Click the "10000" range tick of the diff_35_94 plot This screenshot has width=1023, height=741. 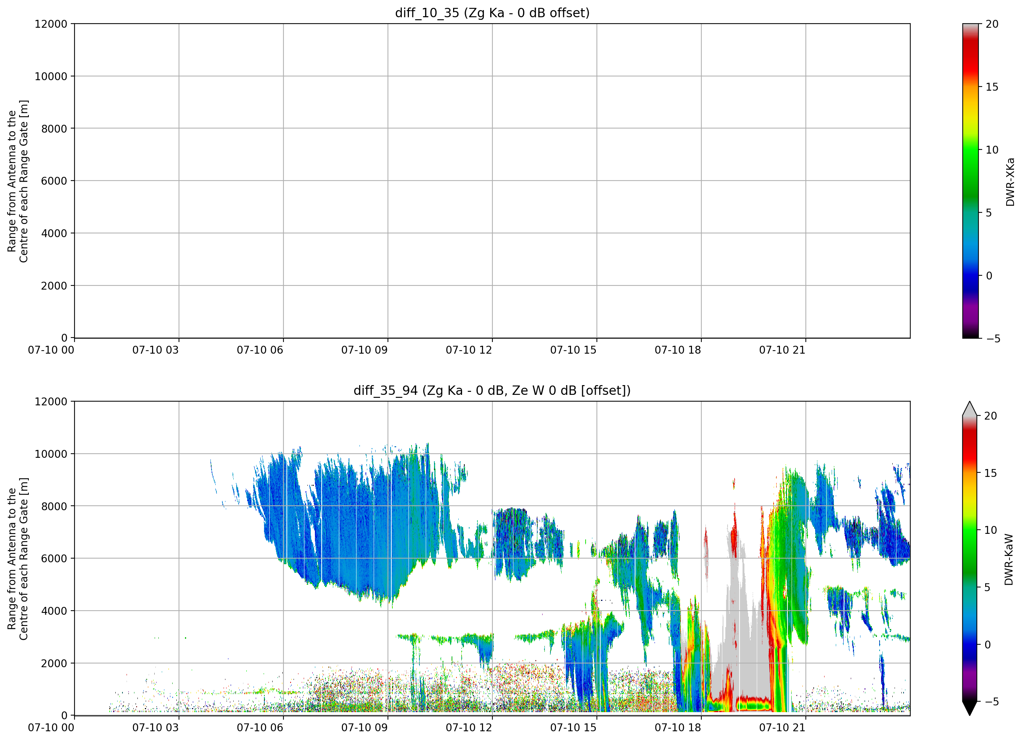(x=51, y=454)
